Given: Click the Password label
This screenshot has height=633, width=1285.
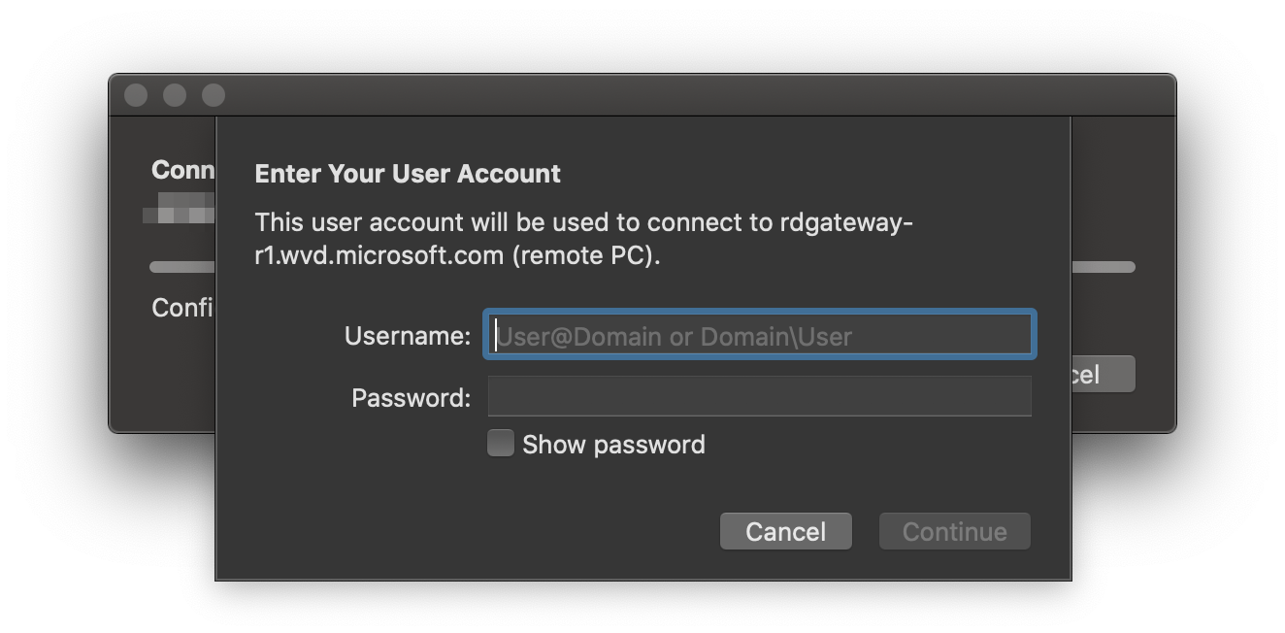Looking at the screenshot, I should click(410, 396).
